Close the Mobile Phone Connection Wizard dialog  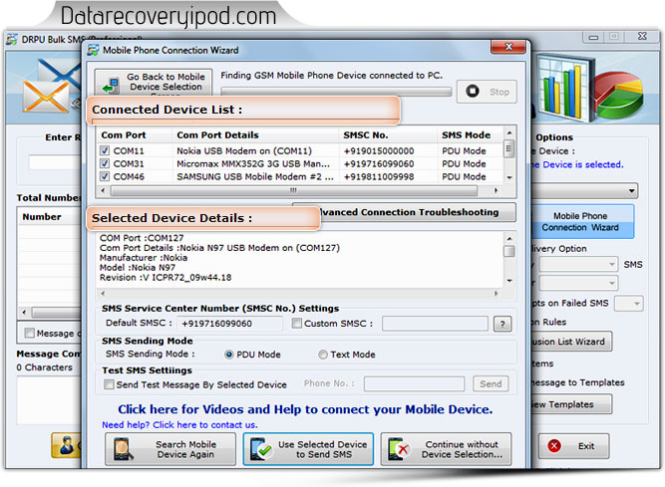(x=508, y=47)
